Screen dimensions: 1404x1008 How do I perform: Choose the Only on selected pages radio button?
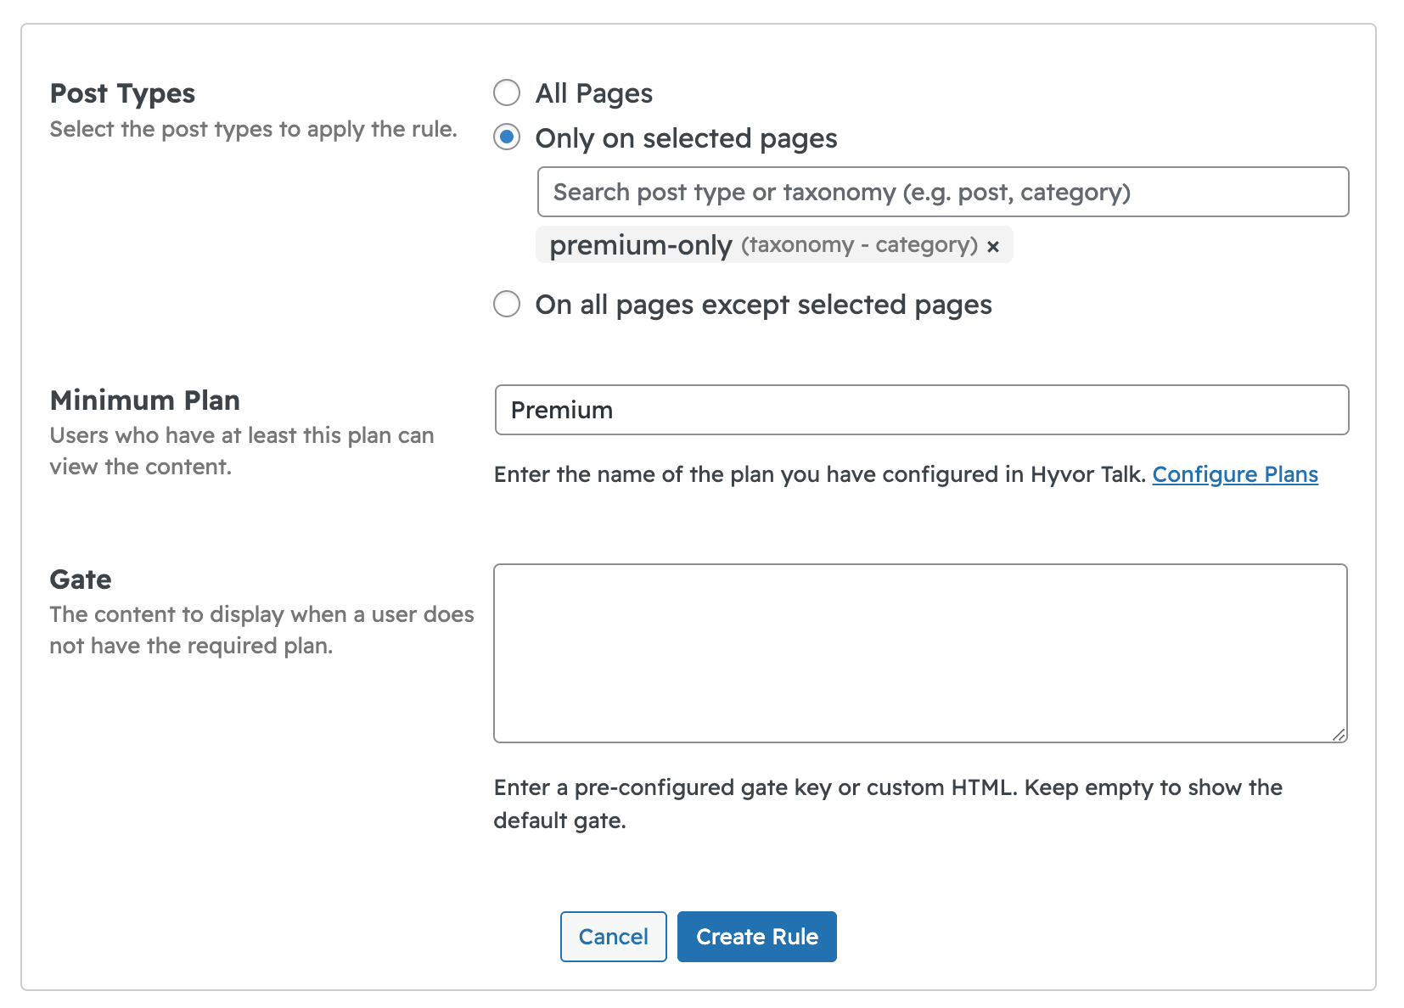click(x=507, y=137)
